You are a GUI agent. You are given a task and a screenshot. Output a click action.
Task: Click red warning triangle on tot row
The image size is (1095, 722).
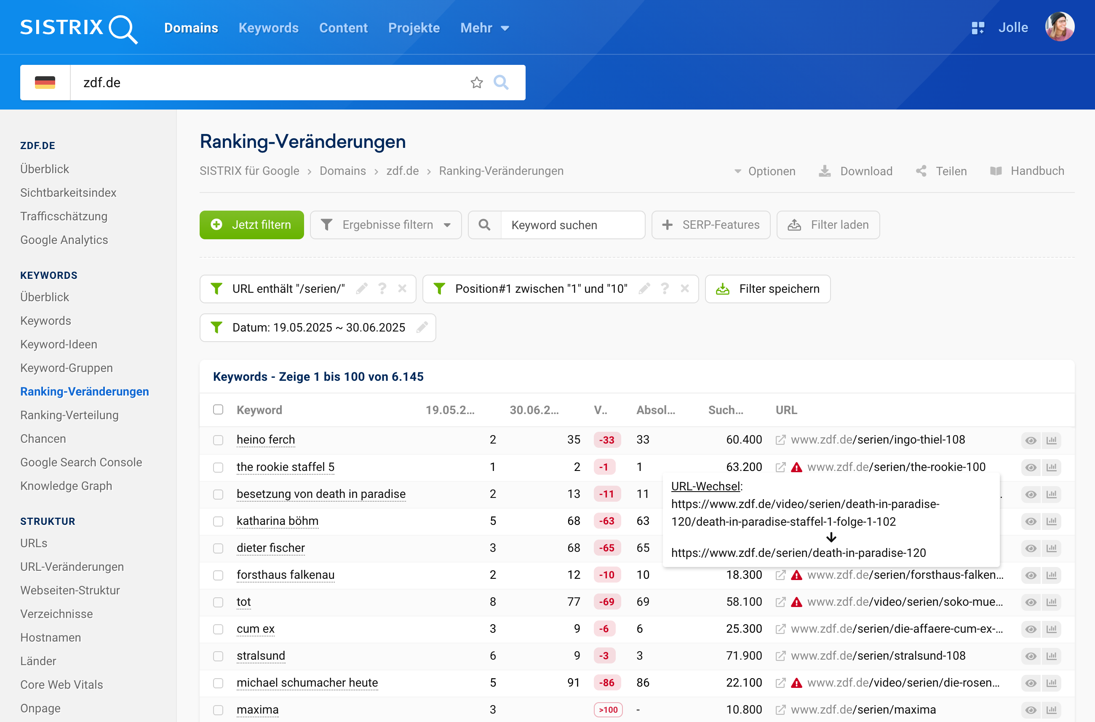(796, 602)
